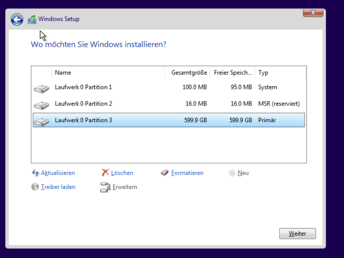The height and width of the screenshot is (258, 344).
Task: Select Laufwerk 0 Partition 3 row
Action: point(169,120)
